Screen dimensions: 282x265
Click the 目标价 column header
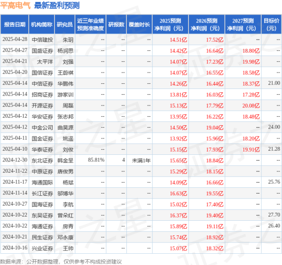point(270,24)
